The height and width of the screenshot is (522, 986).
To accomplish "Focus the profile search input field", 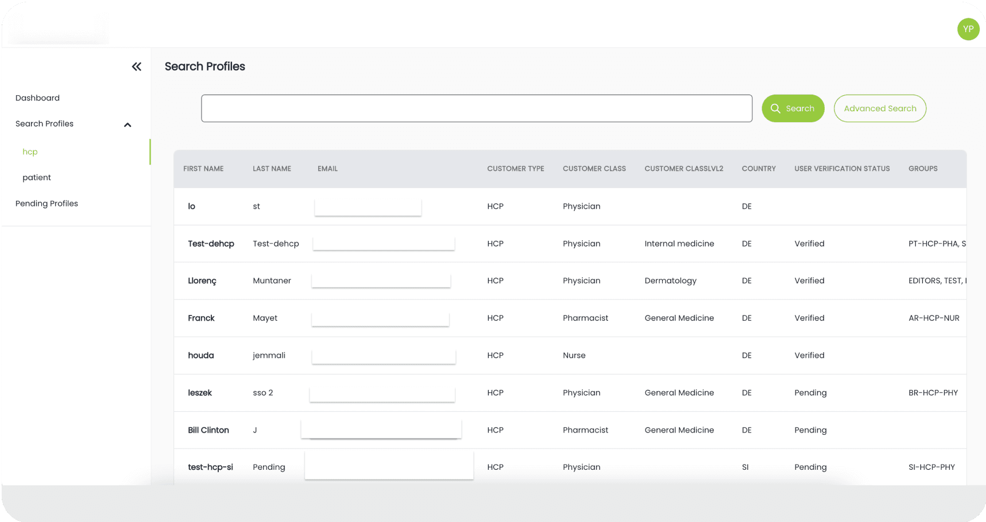I will 477,108.
